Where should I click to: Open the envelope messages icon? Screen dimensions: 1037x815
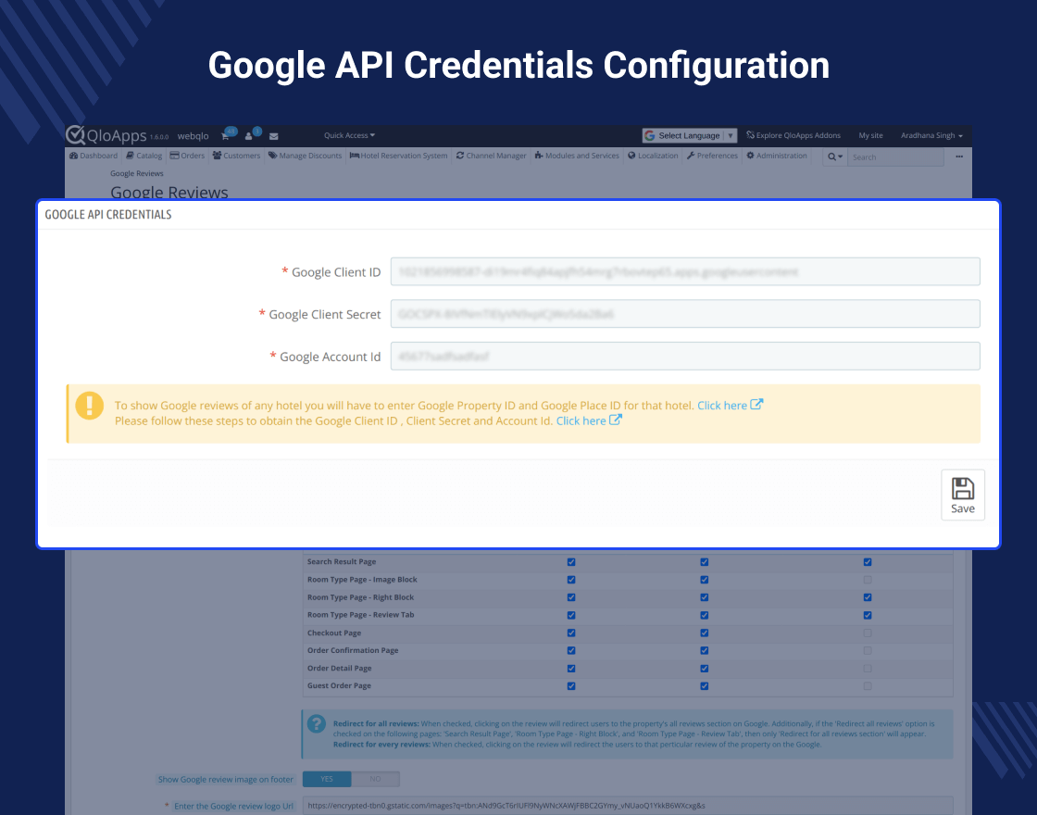click(274, 135)
